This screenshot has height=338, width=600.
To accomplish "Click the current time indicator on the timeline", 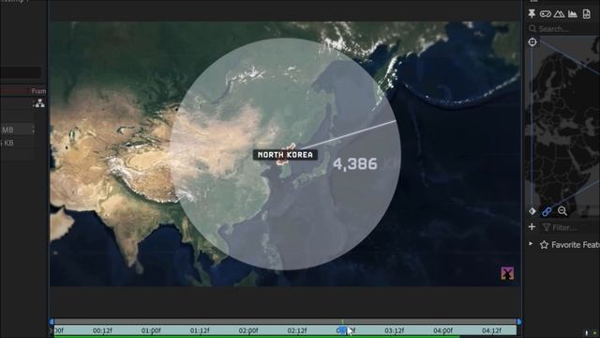I will click(x=342, y=330).
